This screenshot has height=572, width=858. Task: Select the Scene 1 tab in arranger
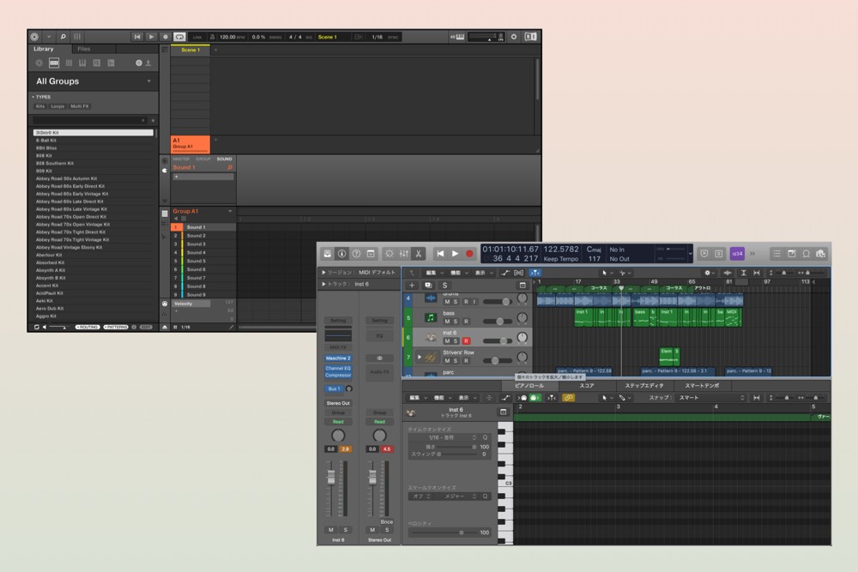[x=190, y=50]
